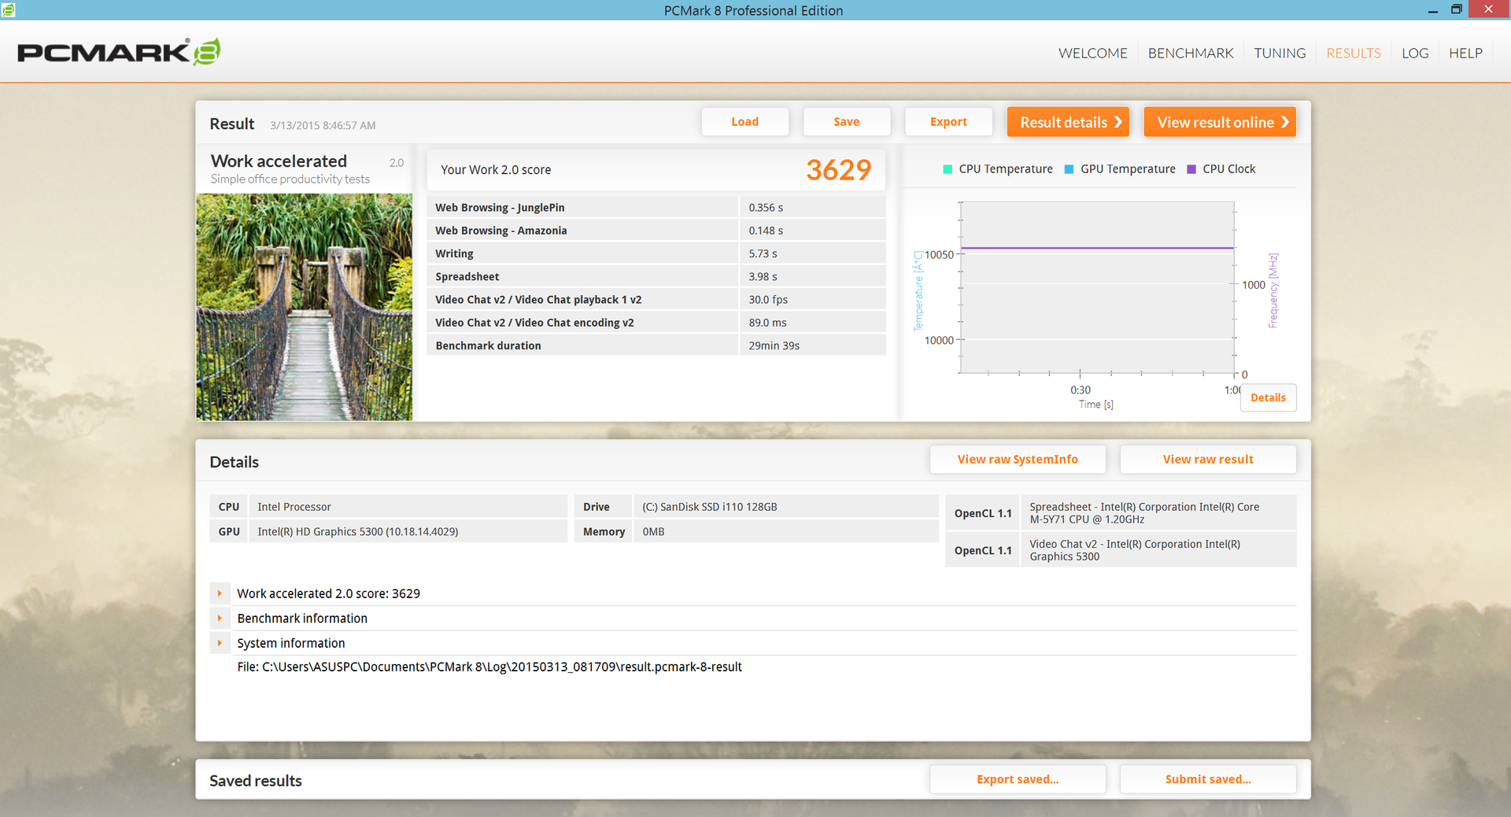This screenshot has height=817, width=1511.
Task: Switch to the Benchmark tab
Action: (1191, 53)
